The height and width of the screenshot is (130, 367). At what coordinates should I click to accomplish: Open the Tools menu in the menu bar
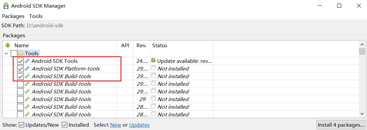pos(36,16)
